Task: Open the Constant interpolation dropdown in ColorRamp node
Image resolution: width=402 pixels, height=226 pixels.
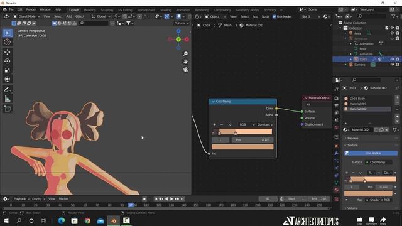Action: tap(264, 124)
